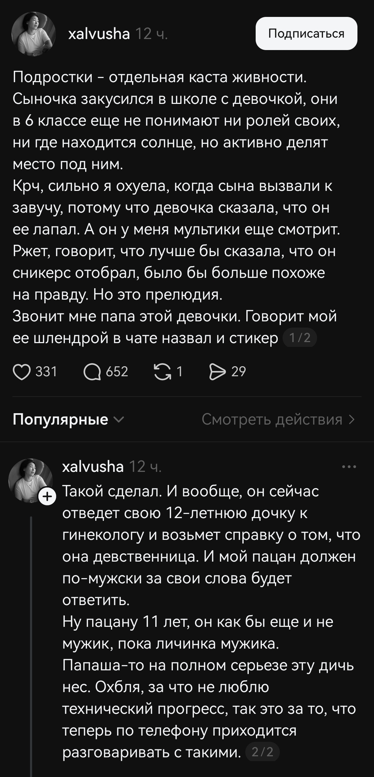Expand the Популярные sort dropdown
This screenshot has height=777, width=374.
(68, 419)
